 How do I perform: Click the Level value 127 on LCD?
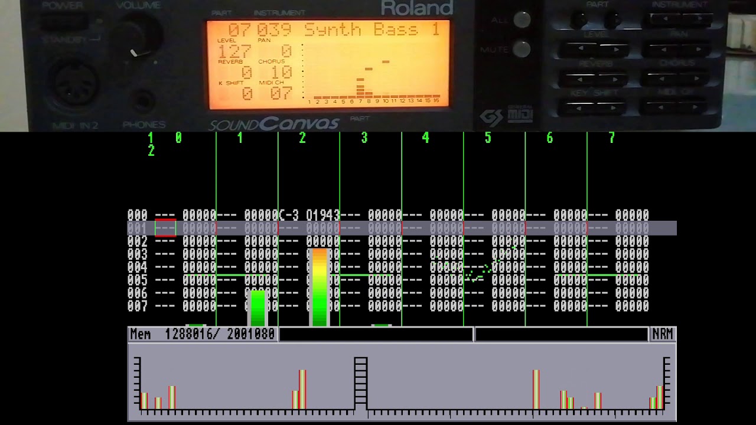point(235,51)
